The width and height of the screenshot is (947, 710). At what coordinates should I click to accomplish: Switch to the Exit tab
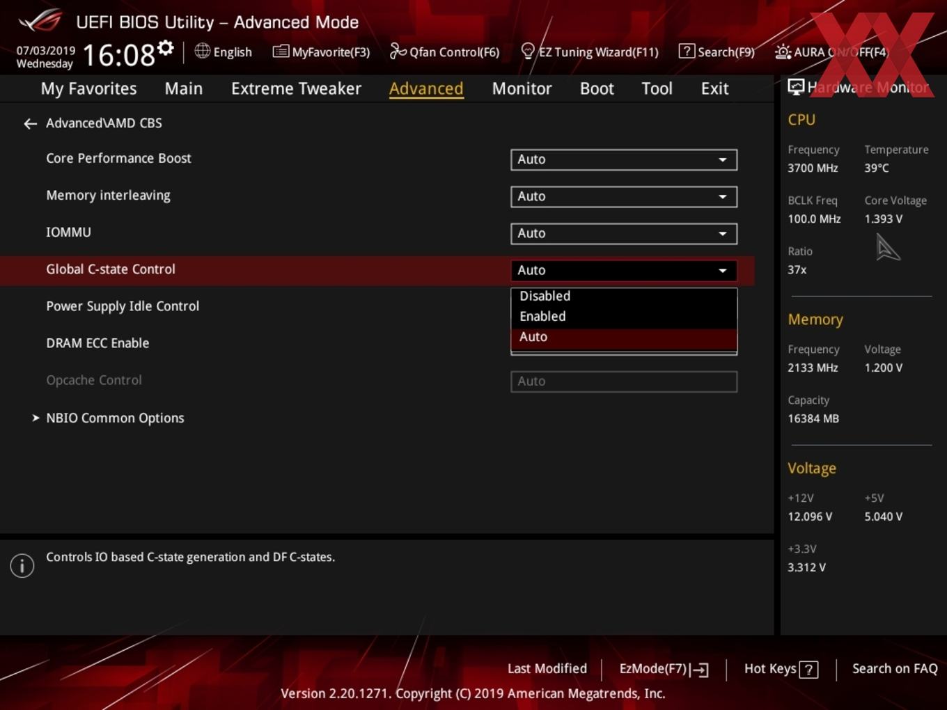pos(714,88)
